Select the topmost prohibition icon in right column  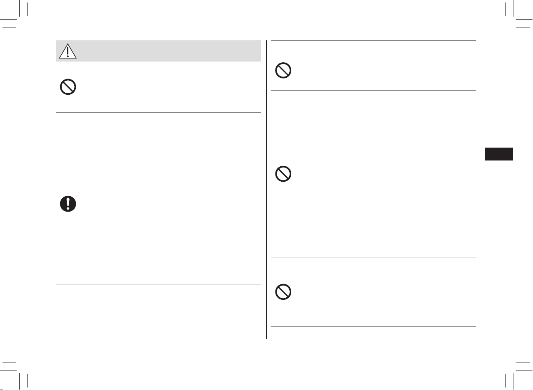tap(283, 71)
